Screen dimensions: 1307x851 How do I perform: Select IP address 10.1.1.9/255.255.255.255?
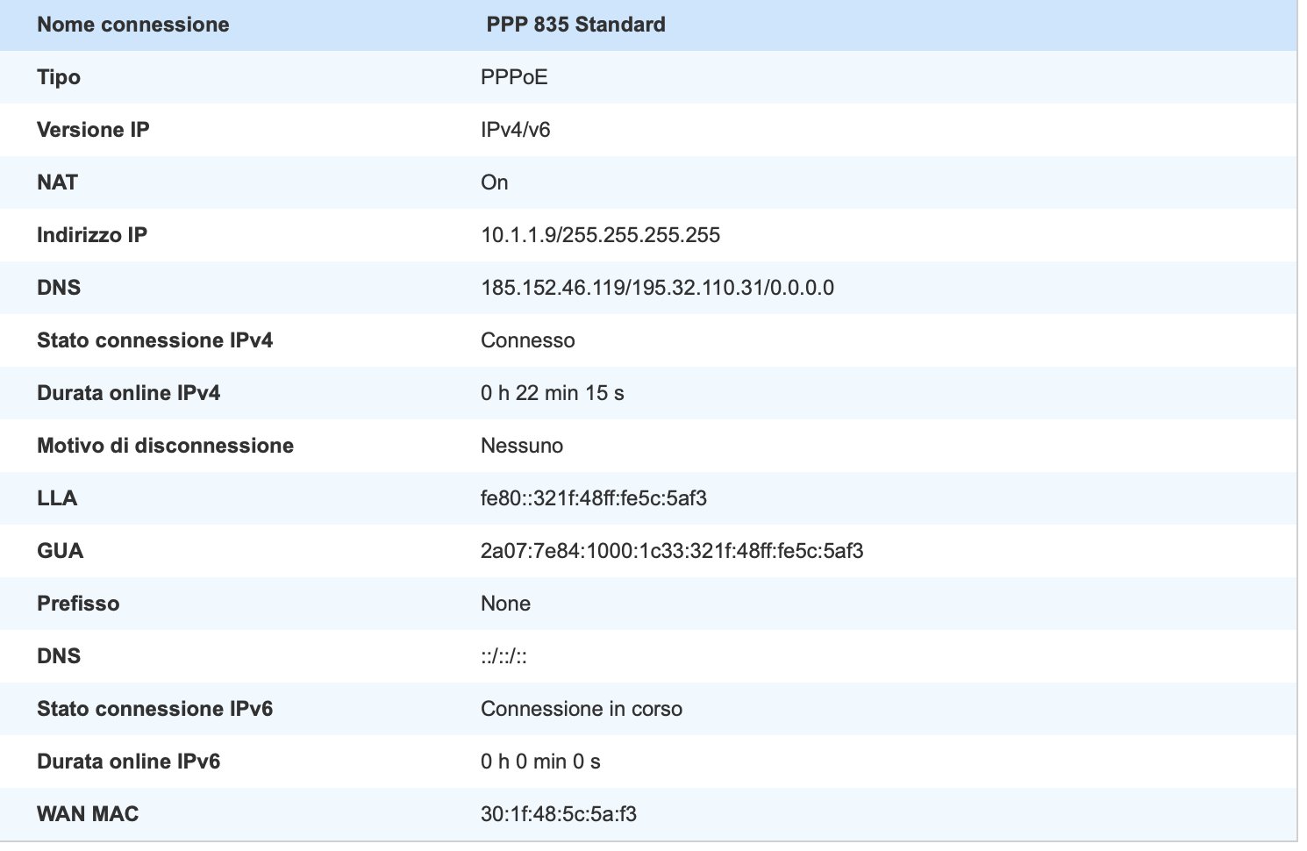click(x=600, y=235)
